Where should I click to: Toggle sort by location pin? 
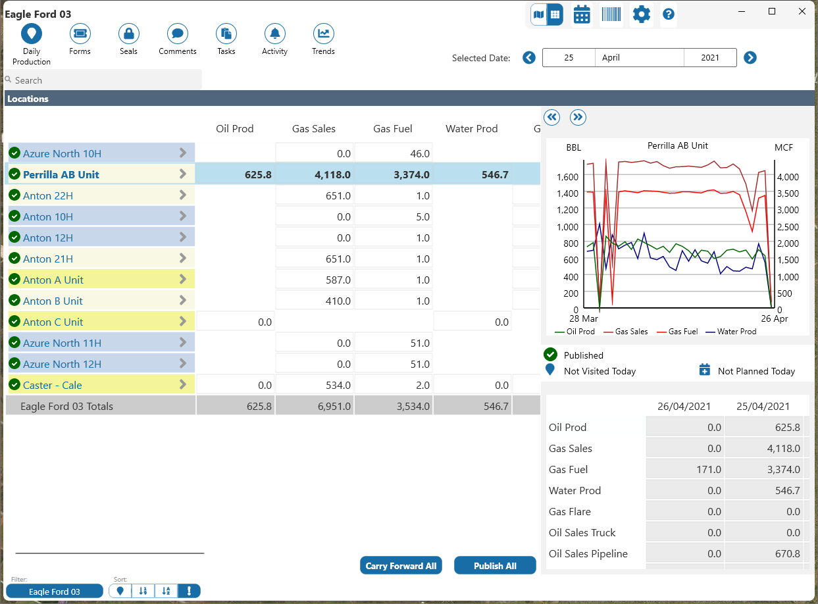coord(120,591)
